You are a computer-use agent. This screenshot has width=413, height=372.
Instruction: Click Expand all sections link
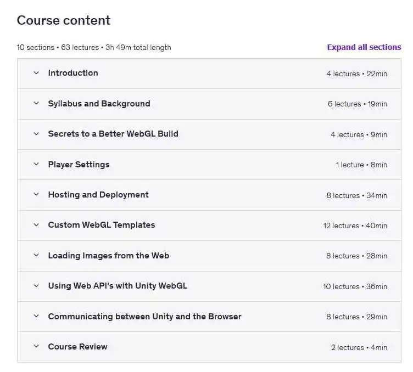coord(364,47)
